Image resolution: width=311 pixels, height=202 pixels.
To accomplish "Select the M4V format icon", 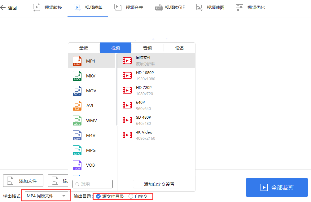I will click(77, 135).
